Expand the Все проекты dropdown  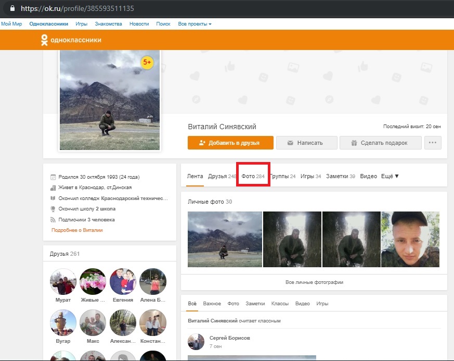pyautogui.click(x=194, y=24)
